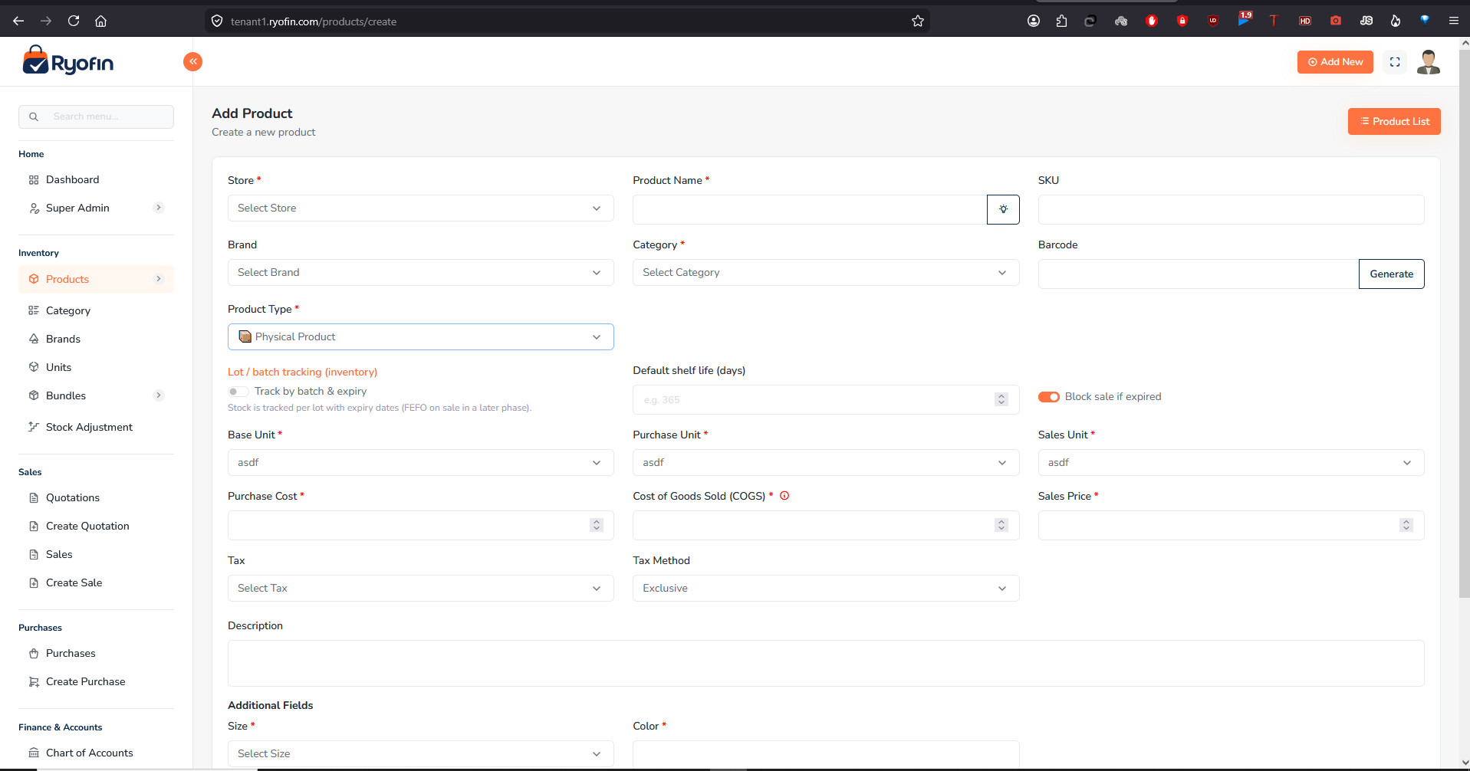Image resolution: width=1470 pixels, height=771 pixels.
Task: Click the site security shield icon
Action: click(x=217, y=21)
